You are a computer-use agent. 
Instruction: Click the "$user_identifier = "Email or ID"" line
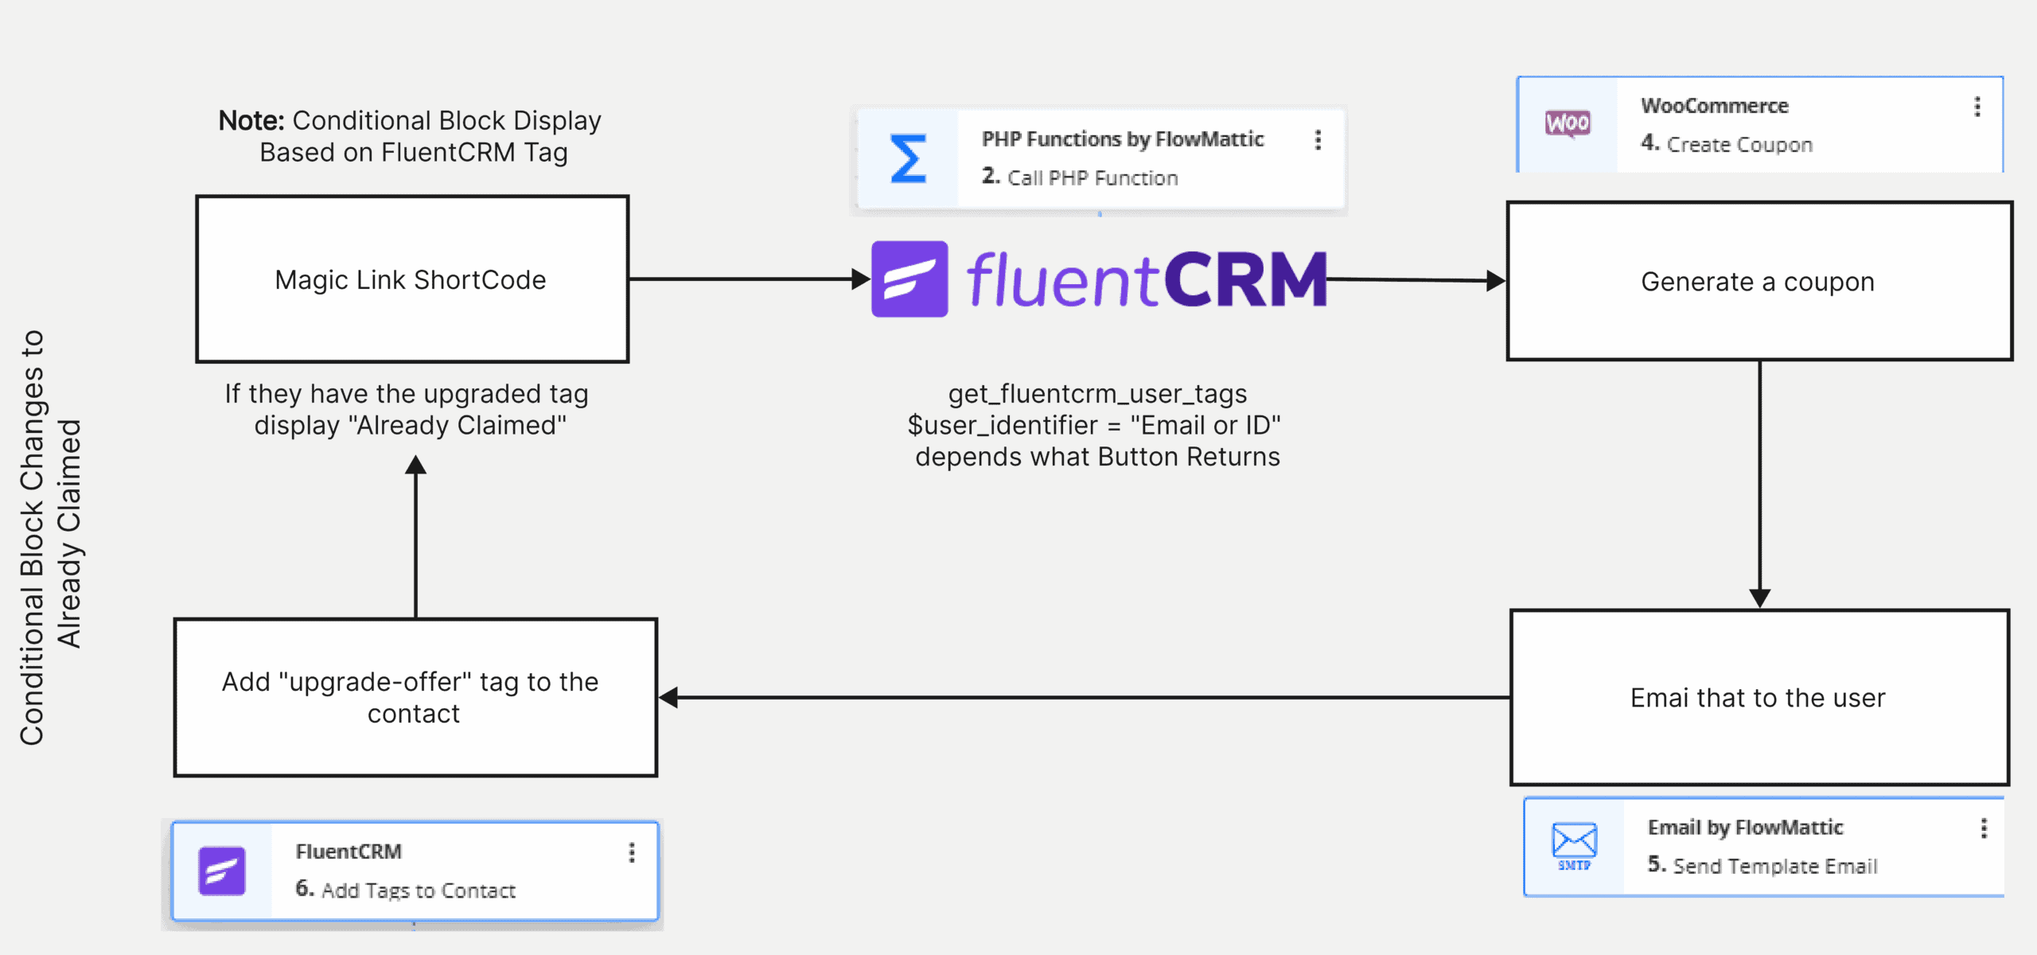pyautogui.click(x=1094, y=425)
